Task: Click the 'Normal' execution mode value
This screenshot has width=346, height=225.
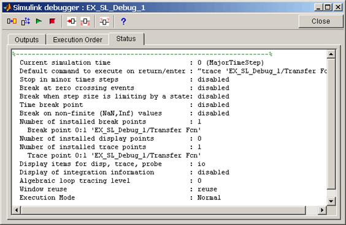Action: pos(209,197)
